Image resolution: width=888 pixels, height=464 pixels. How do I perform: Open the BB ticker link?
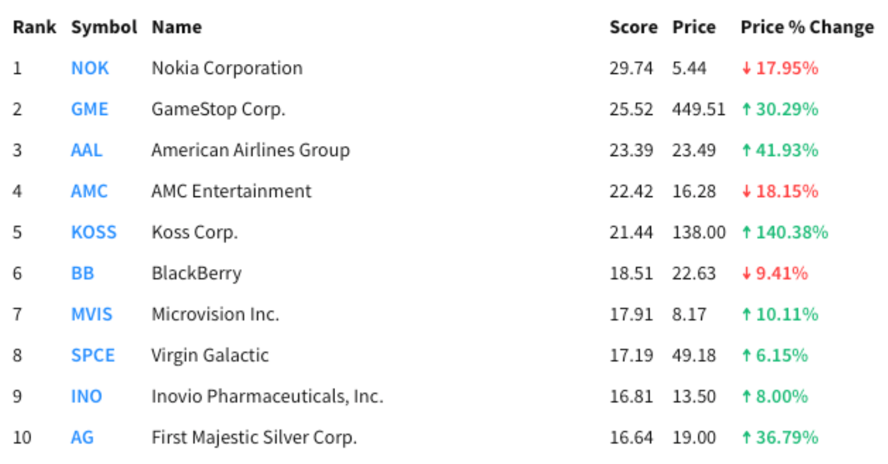click(x=83, y=273)
